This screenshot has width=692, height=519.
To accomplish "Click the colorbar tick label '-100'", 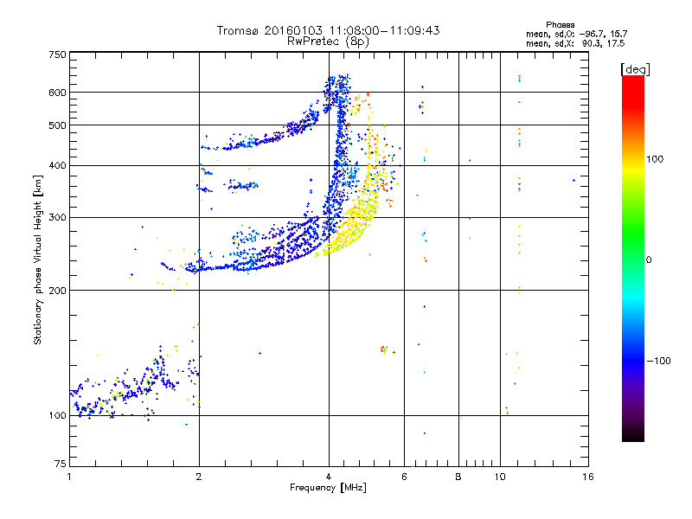I will click(x=659, y=361).
